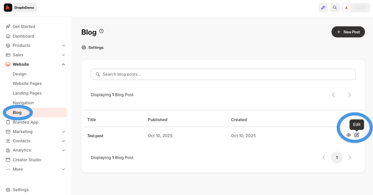Expand the Contacts menu chevron
This screenshot has height=195, width=373.
click(x=63, y=141)
